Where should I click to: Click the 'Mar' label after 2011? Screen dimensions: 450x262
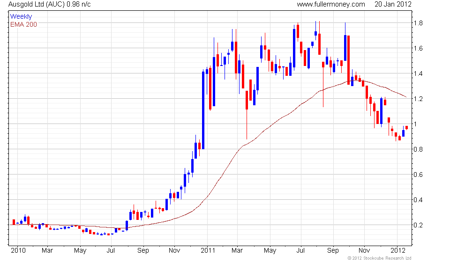tap(237, 251)
